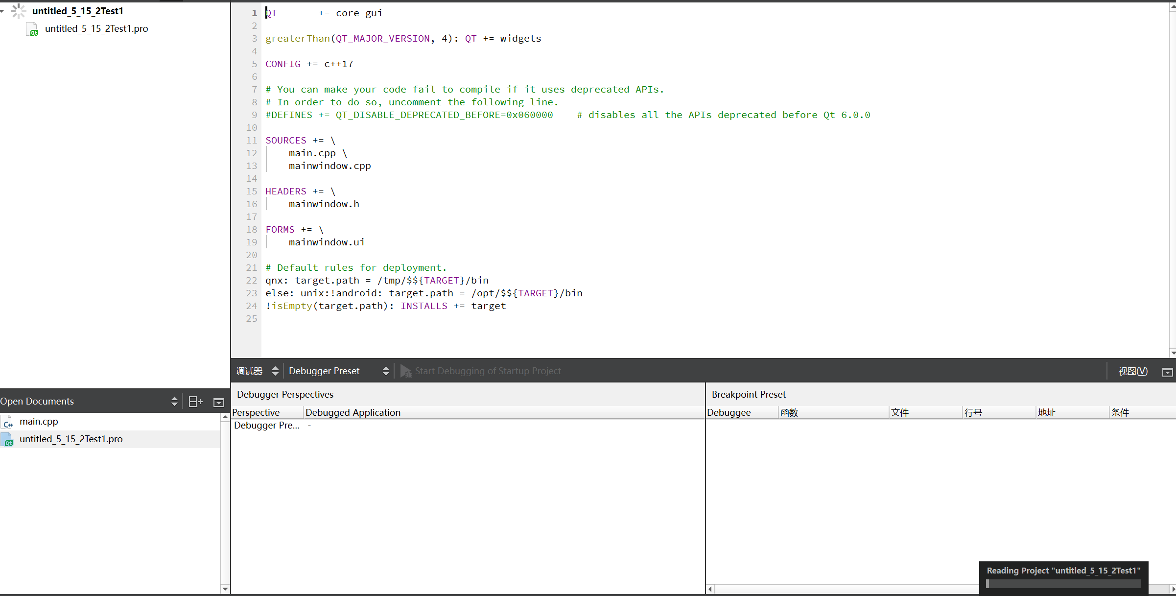Click the split pane icon in Open Documents
1176x596 pixels.
195,402
